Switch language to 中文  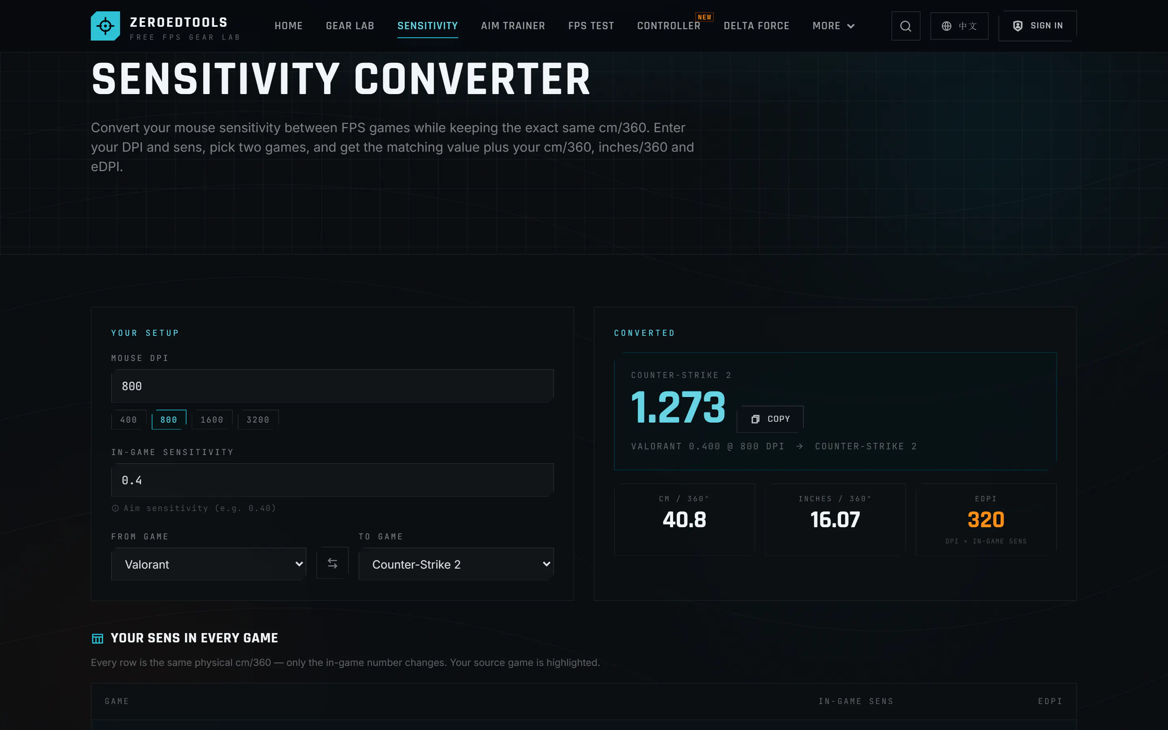(959, 26)
